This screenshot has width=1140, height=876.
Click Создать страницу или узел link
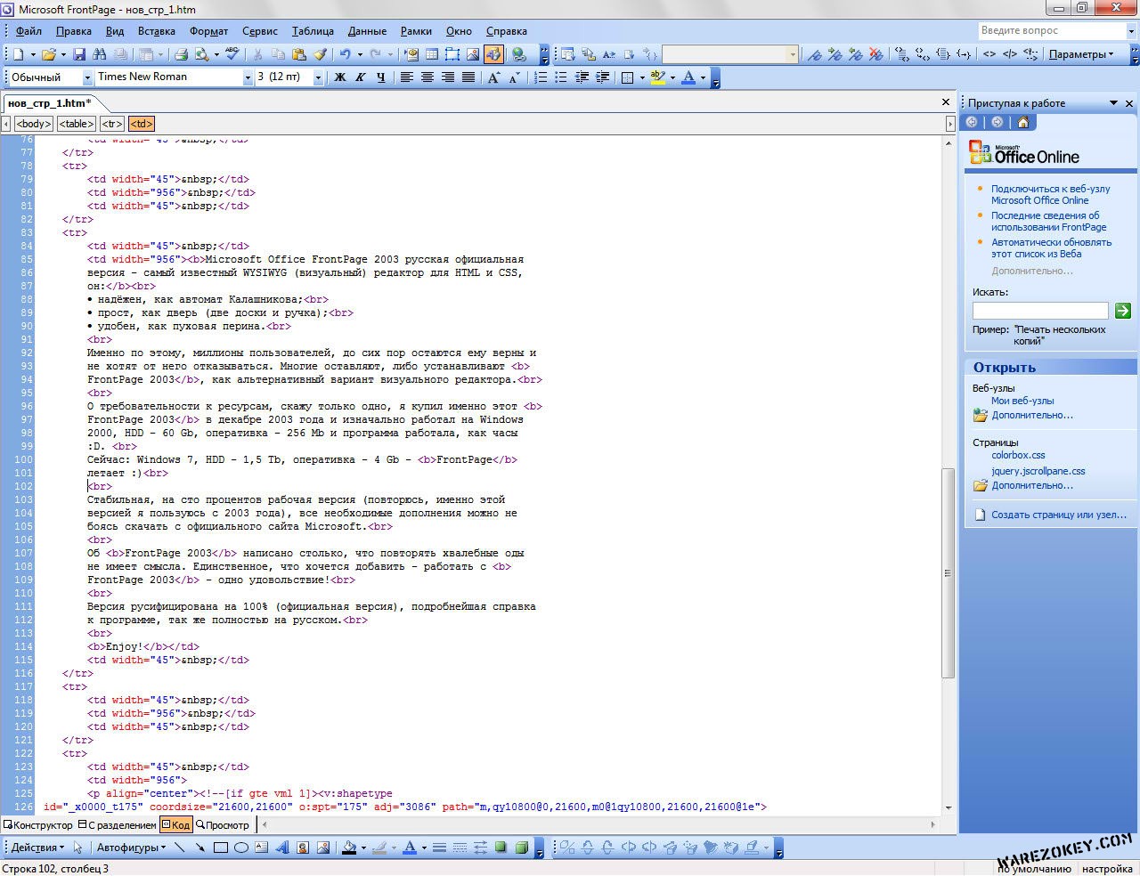click(1059, 515)
